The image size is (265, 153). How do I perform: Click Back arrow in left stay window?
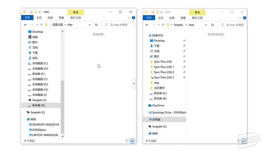[x=25, y=25]
